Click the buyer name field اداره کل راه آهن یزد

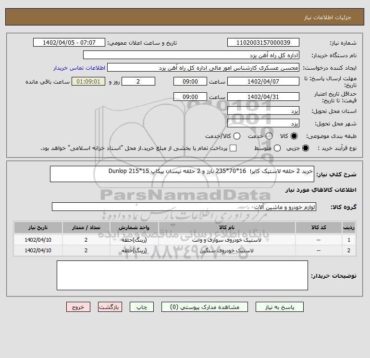[191, 55]
